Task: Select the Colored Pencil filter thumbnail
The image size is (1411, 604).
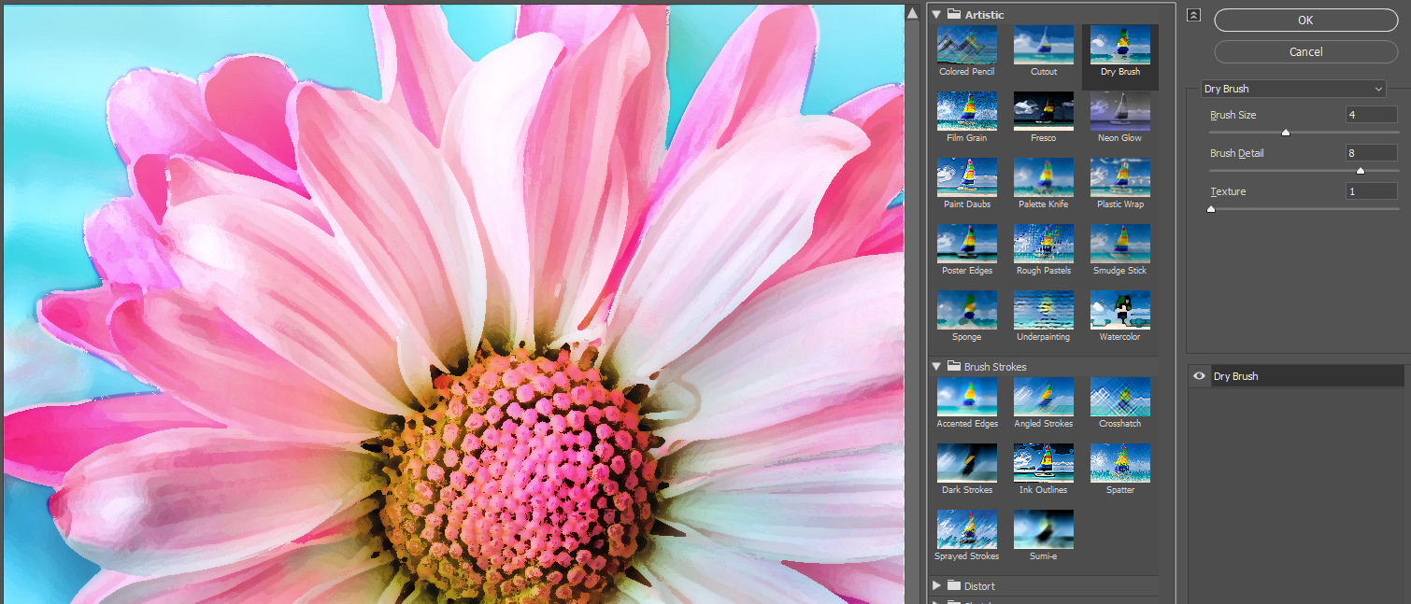Action: (967, 45)
